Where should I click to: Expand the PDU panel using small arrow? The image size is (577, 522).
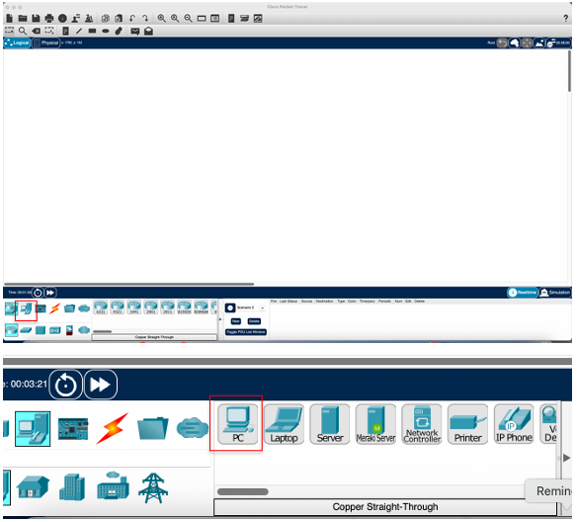[220, 319]
